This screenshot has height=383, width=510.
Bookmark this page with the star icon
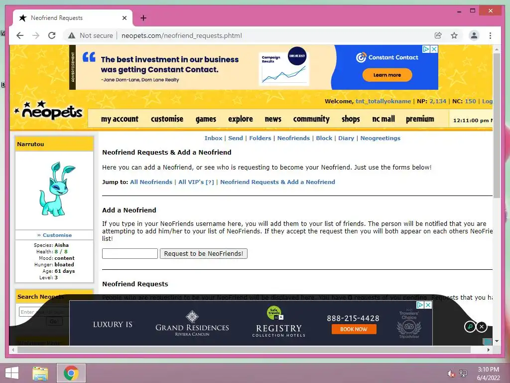[x=454, y=35]
